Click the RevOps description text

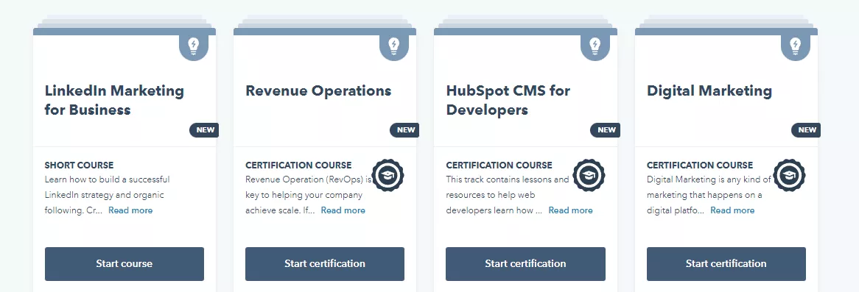[x=309, y=195]
